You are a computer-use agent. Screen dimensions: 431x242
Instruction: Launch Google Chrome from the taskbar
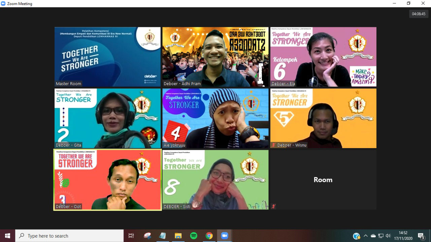coord(209,236)
